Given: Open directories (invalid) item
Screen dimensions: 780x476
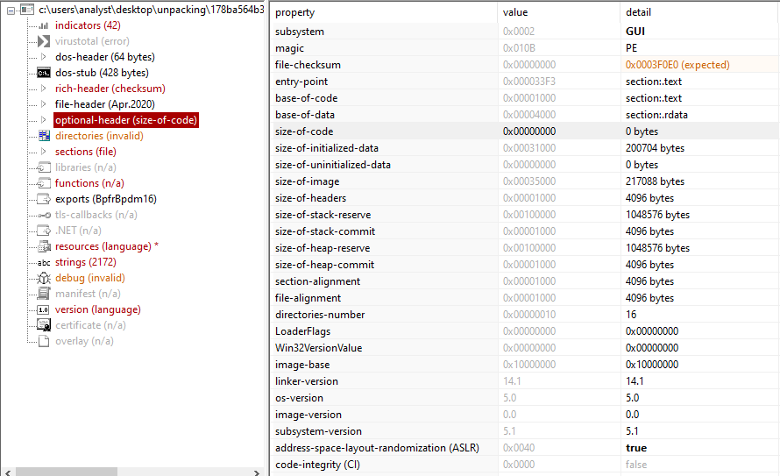Looking at the screenshot, I should pyautogui.click(x=99, y=136).
